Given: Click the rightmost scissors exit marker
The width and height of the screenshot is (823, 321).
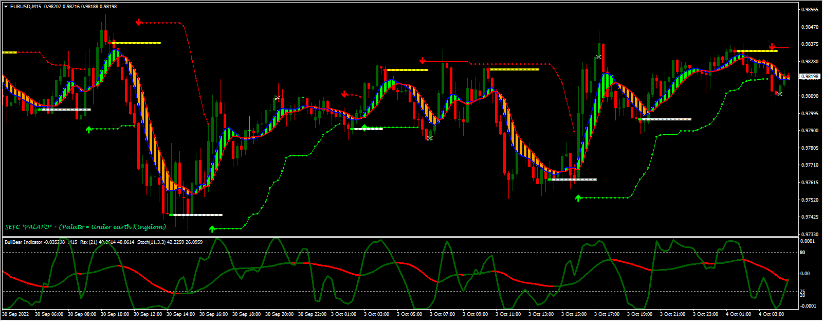Looking at the screenshot, I should [x=779, y=94].
